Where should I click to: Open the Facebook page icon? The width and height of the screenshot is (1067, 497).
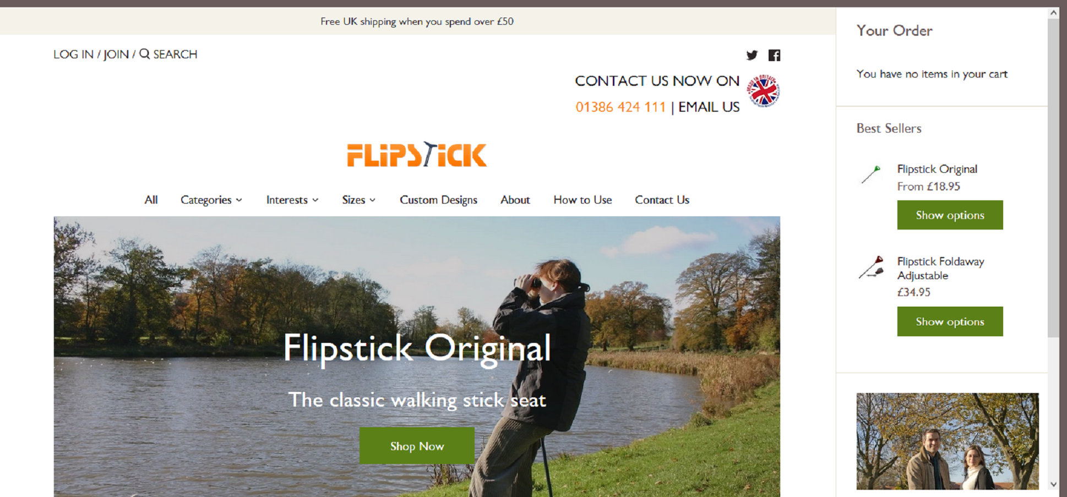click(x=774, y=55)
